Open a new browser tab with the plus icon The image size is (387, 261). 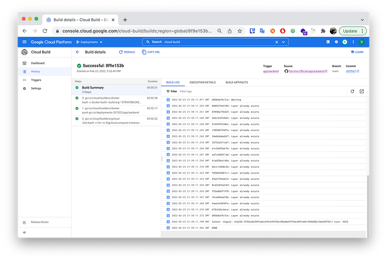click(125, 20)
